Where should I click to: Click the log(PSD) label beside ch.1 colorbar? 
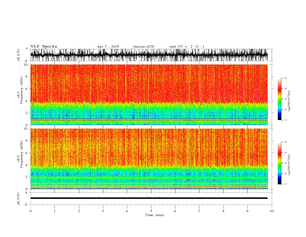pos(289,101)
